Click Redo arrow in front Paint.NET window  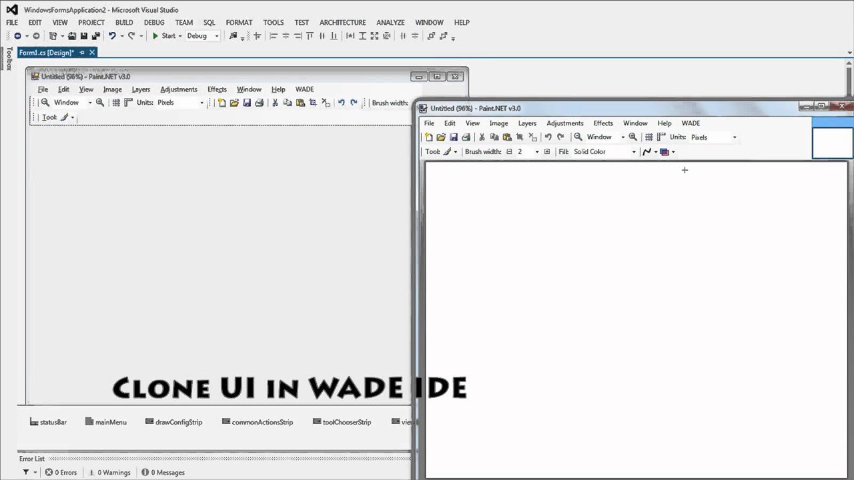pyautogui.click(x=560, y=137)
